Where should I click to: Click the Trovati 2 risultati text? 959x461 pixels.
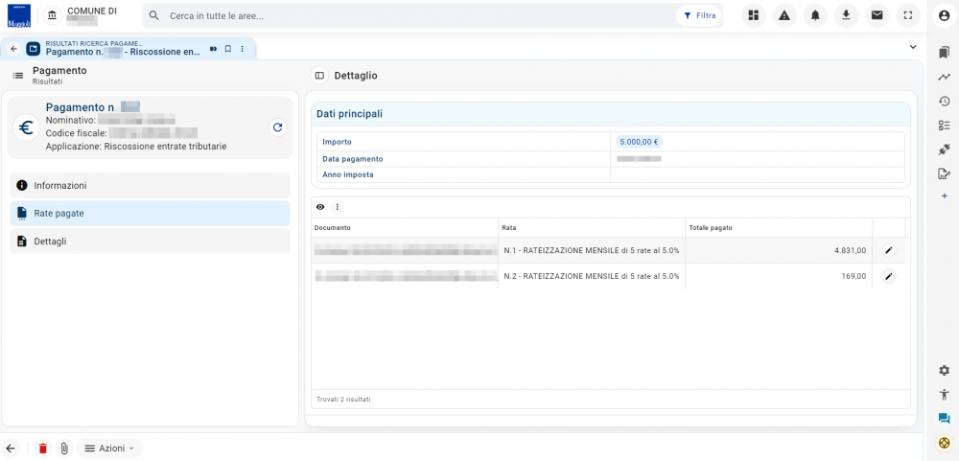pyautogui.click(x=343, y=400)
